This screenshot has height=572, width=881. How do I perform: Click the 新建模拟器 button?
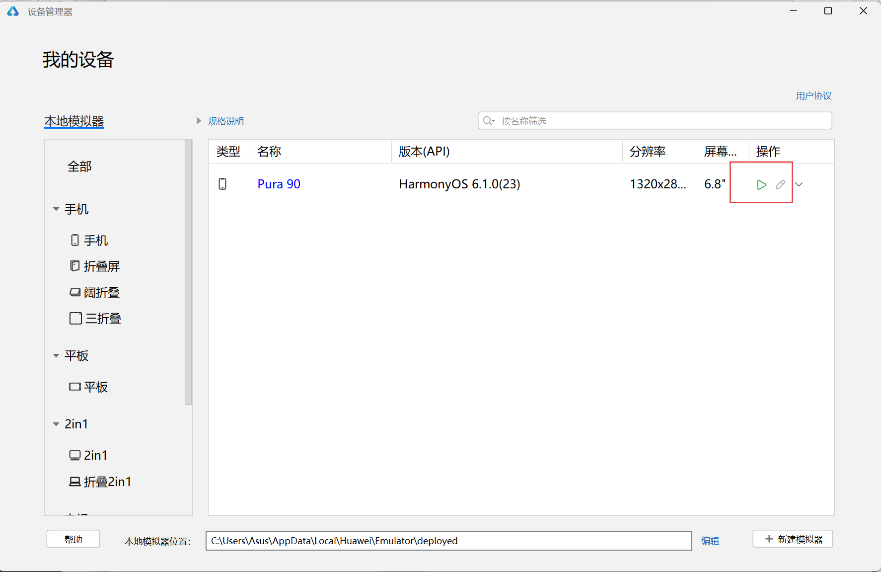(793, 539)
